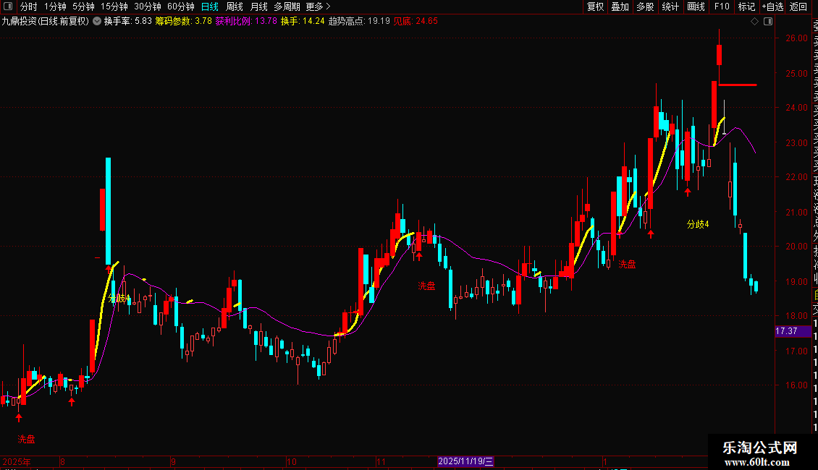
Task: Click the 换手率: 5.83 value
Action: tap(128, 22)
